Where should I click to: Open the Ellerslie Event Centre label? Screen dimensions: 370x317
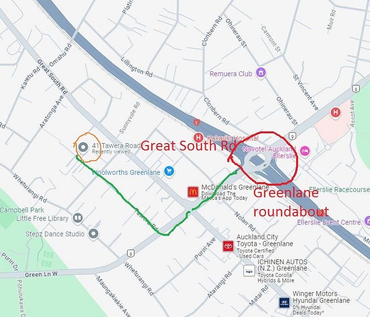pyautogui.click(x=329, y=222)
